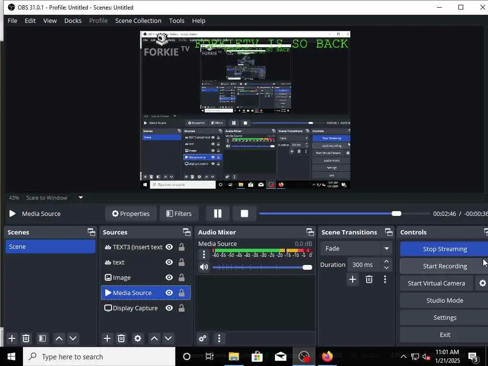Open source properties gear in Sources dock
Image resolution: width=488 pixels, height=366 pixels.
point(138,338)
